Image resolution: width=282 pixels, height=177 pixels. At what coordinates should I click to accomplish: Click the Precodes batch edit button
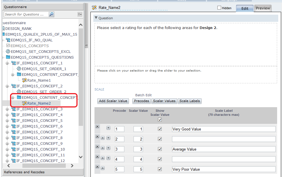click(x=142, y=101)
